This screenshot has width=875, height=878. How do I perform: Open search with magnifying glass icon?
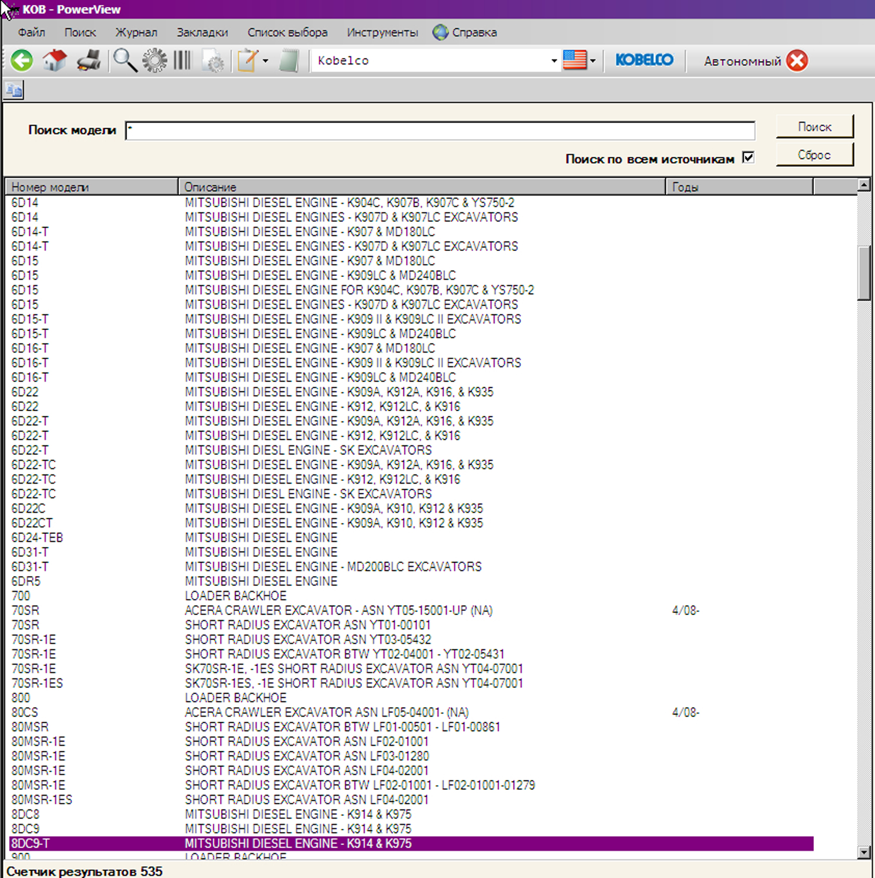point(125,61)
